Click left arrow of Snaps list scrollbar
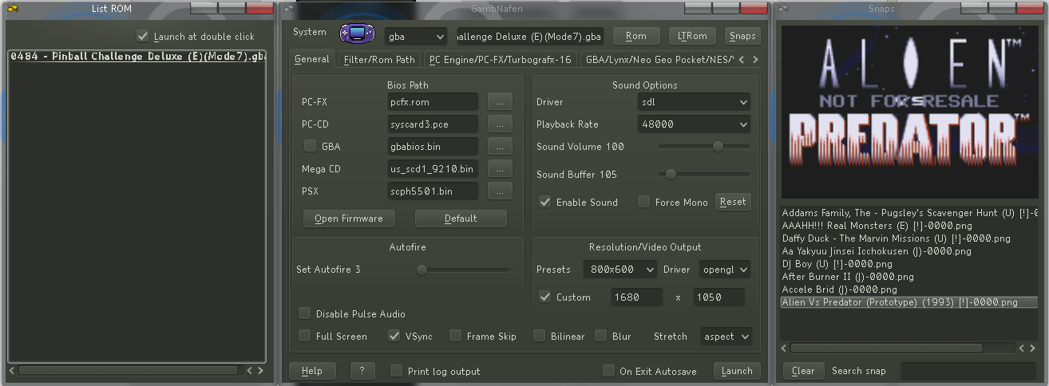Viewport: 1049px width, 386px height. (x=785, y=348)
